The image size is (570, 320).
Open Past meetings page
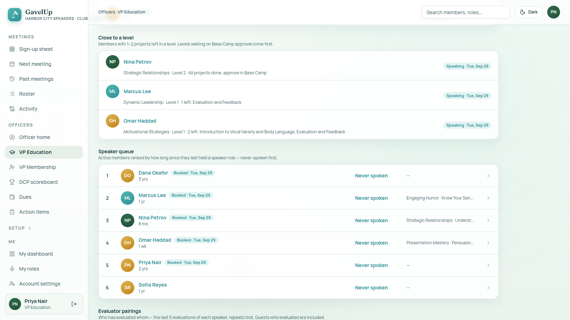coord(44,79)
